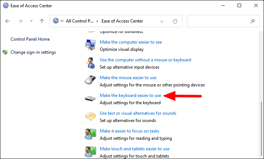Click the speech bubble icon

90,117
